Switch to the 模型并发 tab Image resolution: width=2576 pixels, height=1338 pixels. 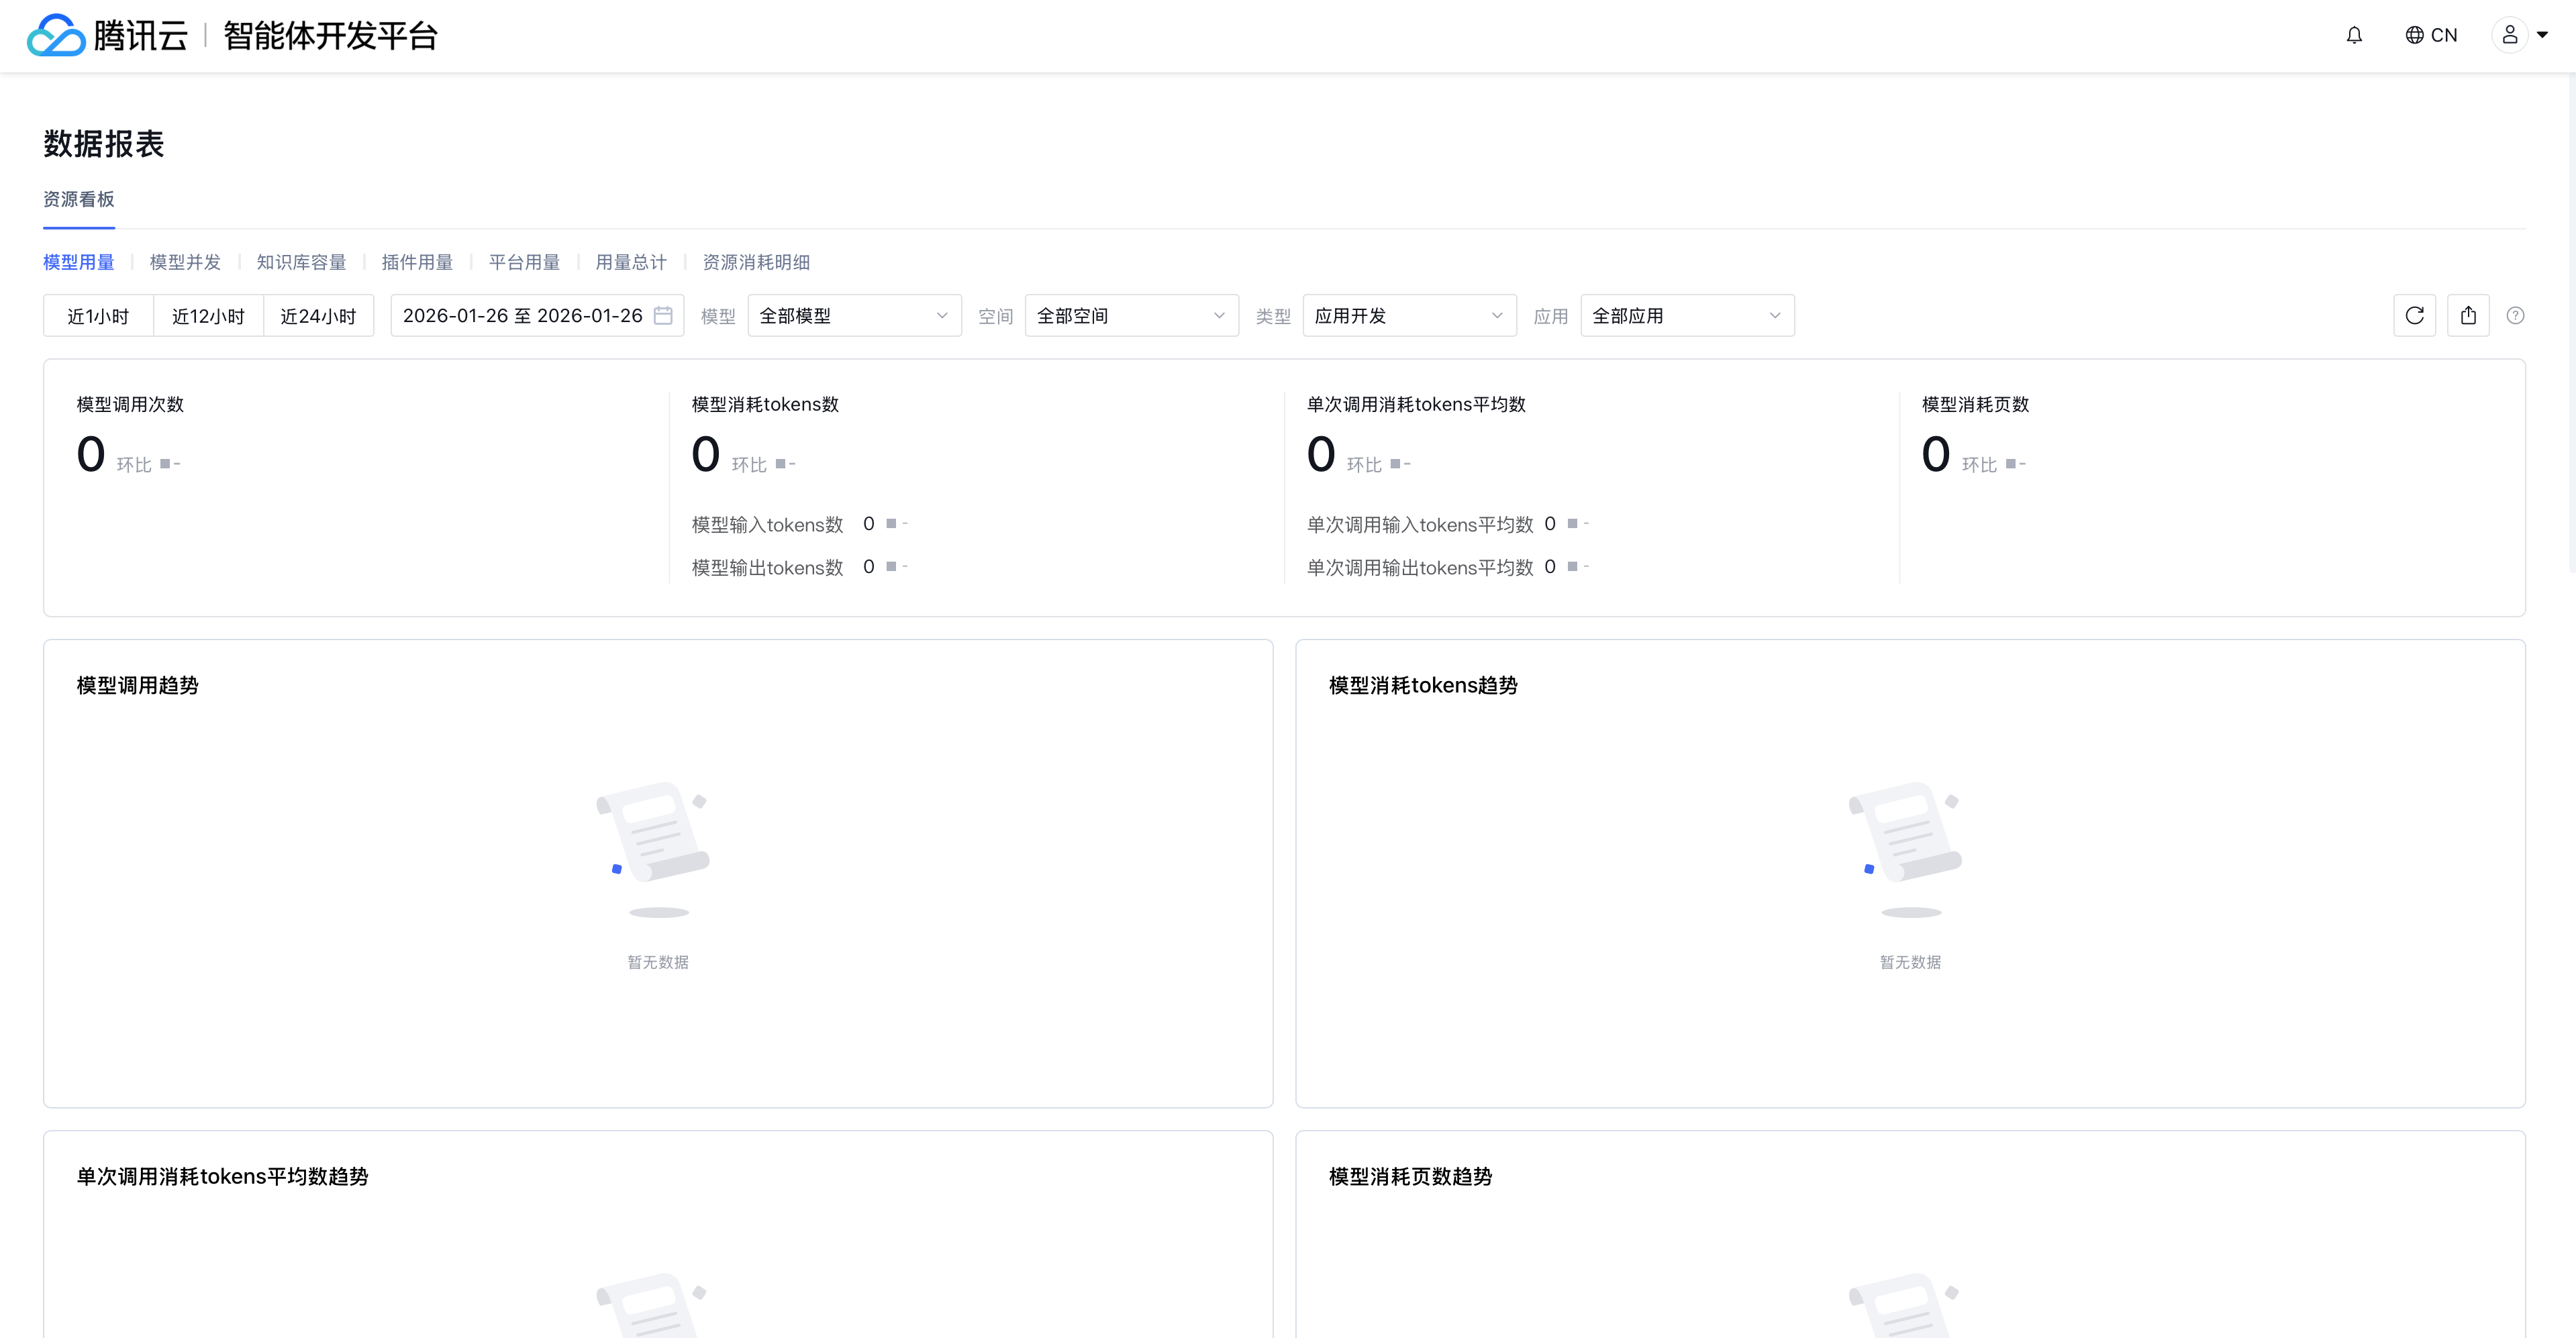tap(185, 262)
